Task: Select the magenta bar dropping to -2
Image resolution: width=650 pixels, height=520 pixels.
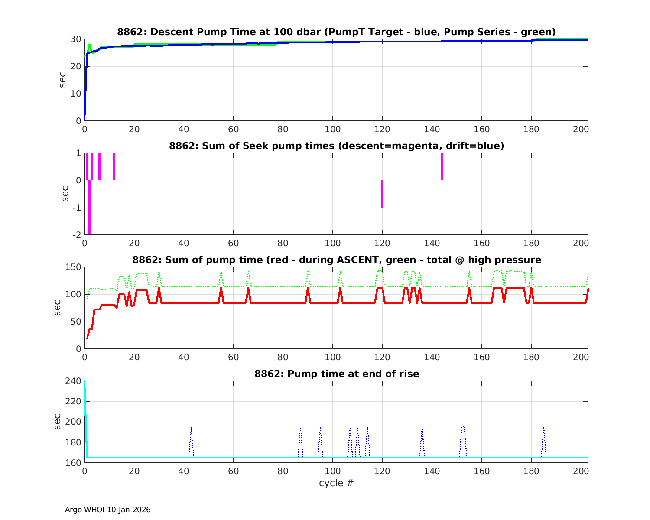Action: (89, 208)
